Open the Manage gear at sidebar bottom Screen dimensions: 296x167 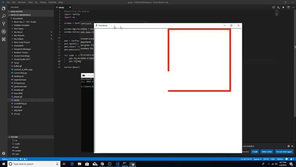[x=4, y=153]
